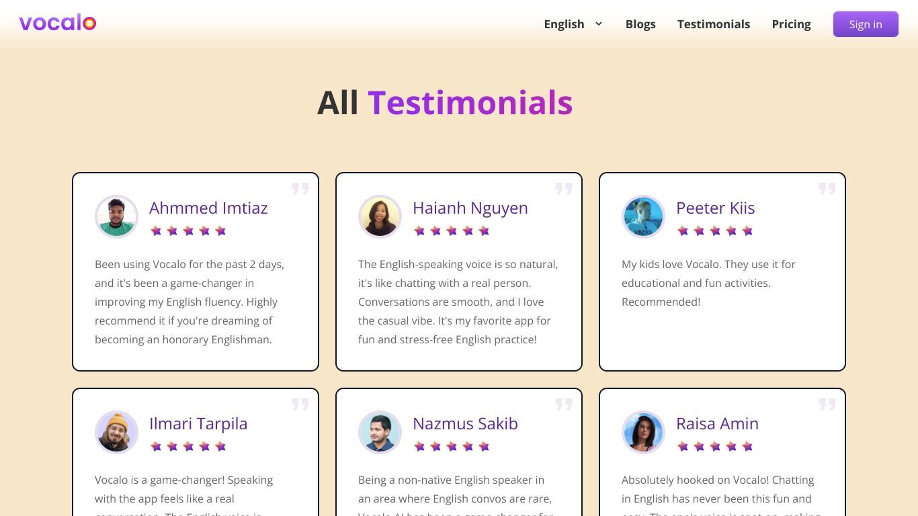
Task: Click fifth star under Raisa Amin
Action: pos(747,446)
